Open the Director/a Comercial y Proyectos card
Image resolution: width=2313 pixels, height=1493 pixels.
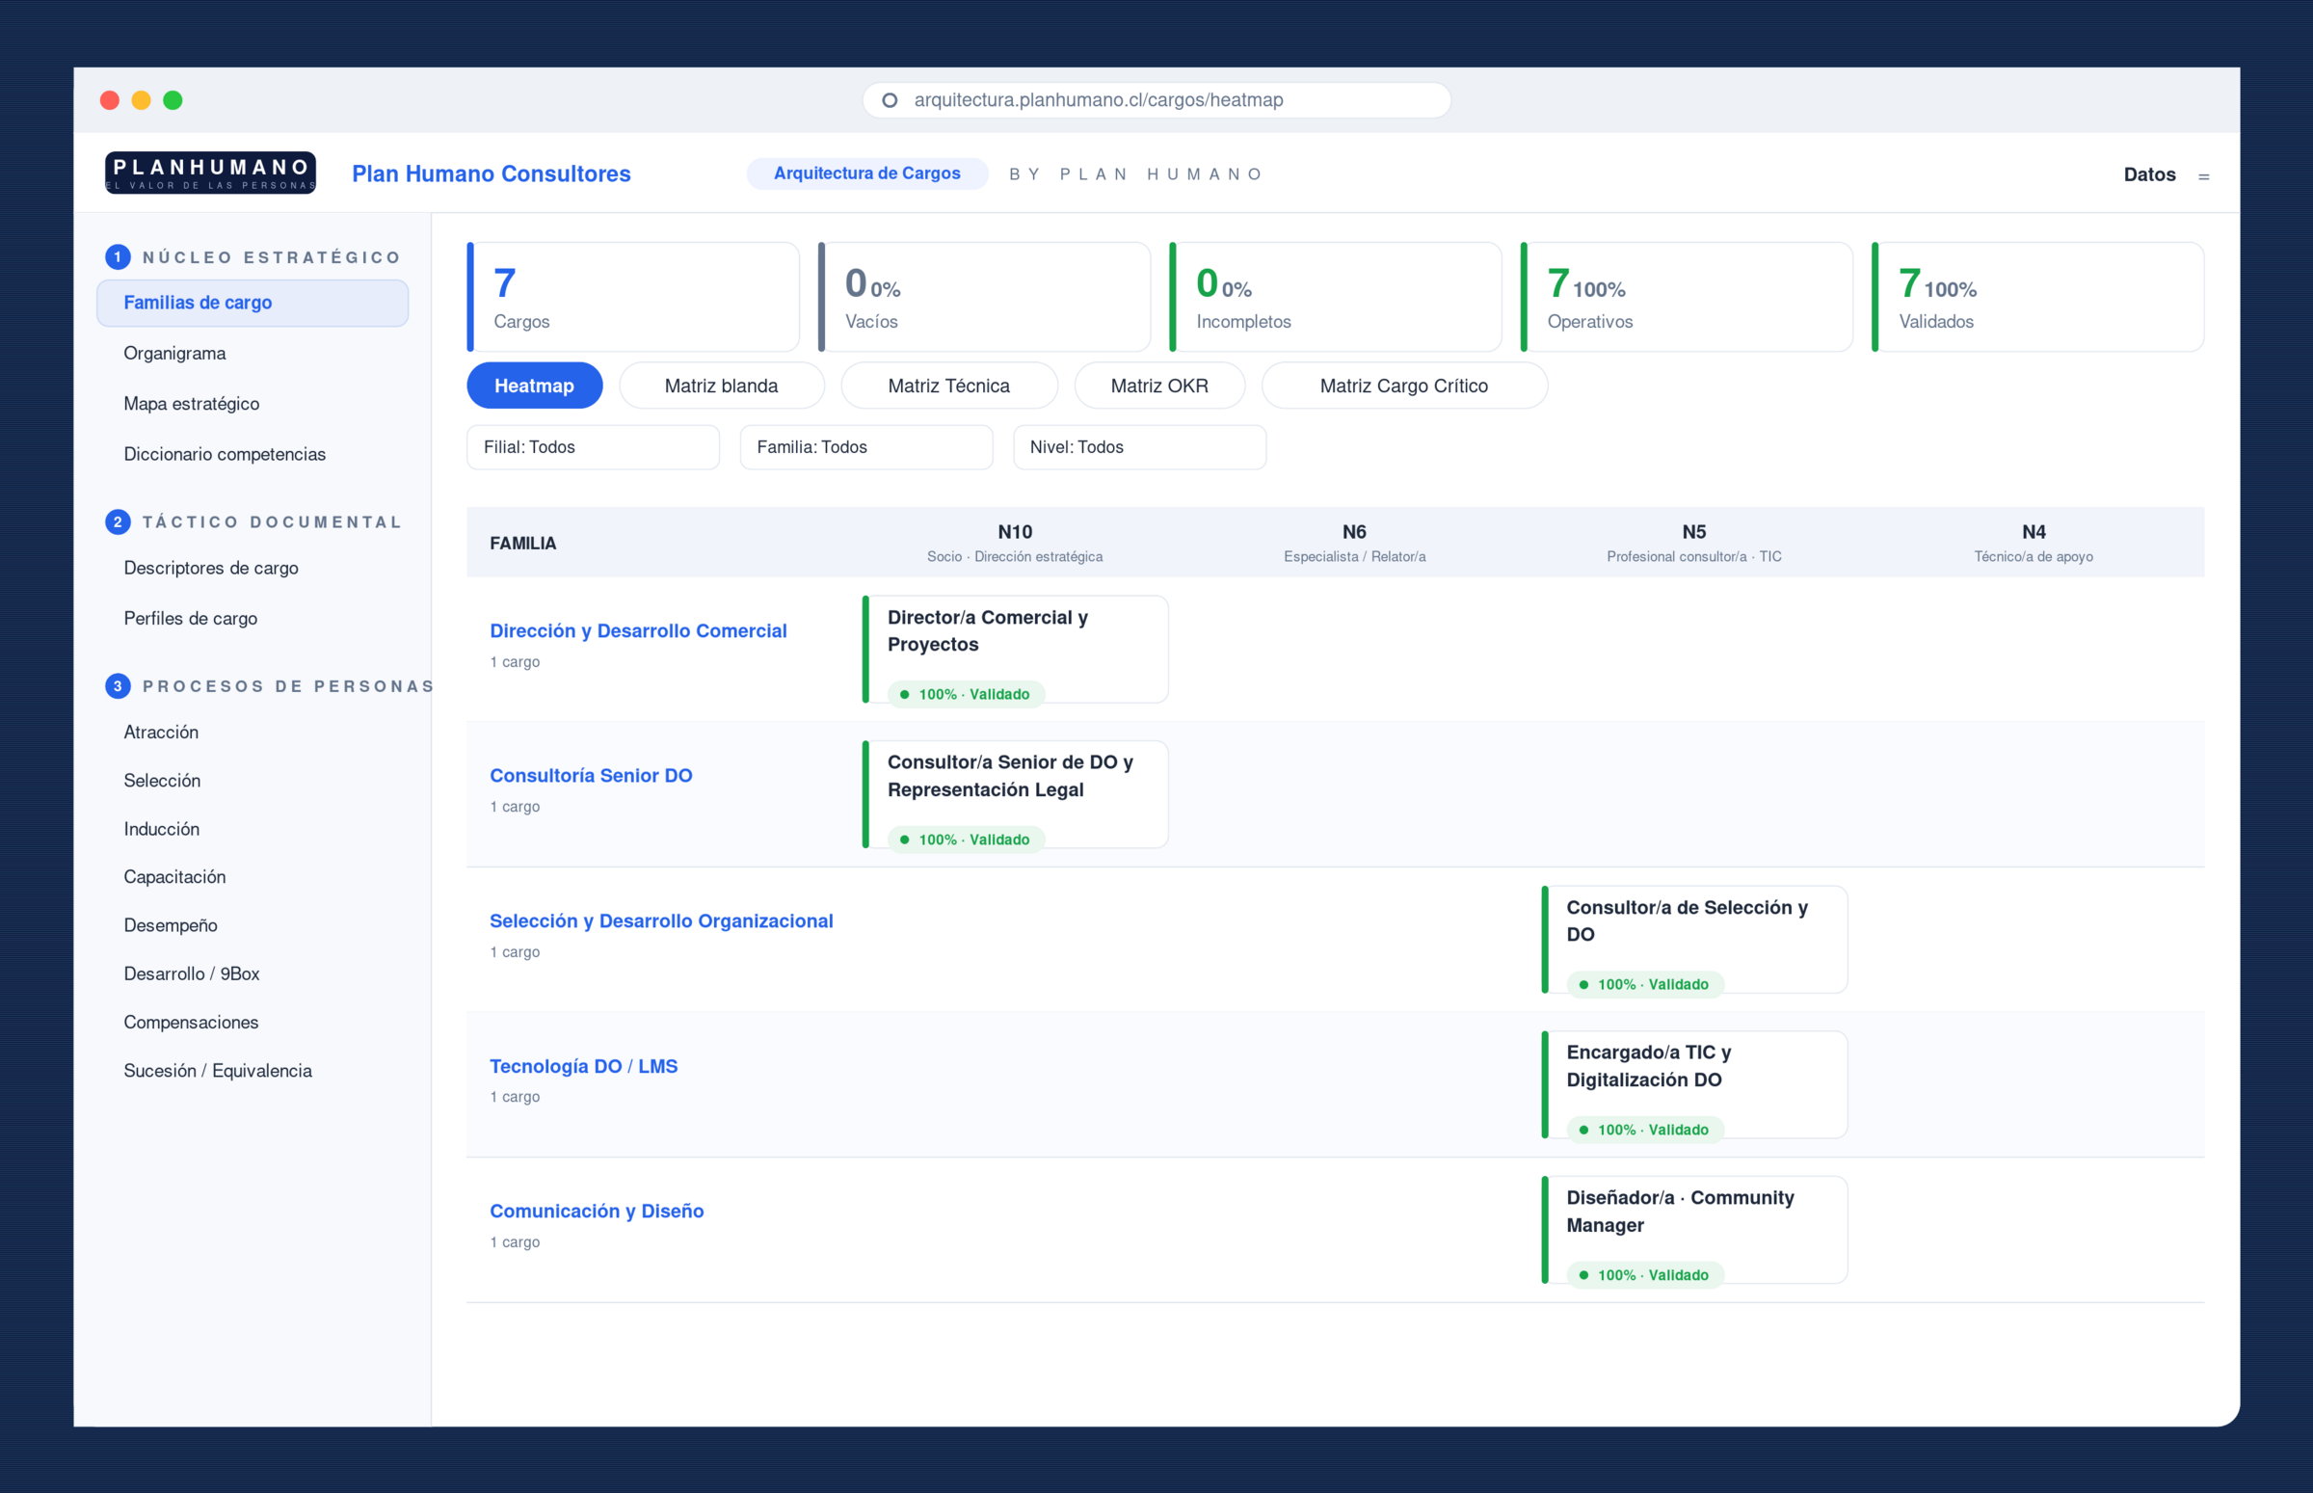tap(1015, 650)
